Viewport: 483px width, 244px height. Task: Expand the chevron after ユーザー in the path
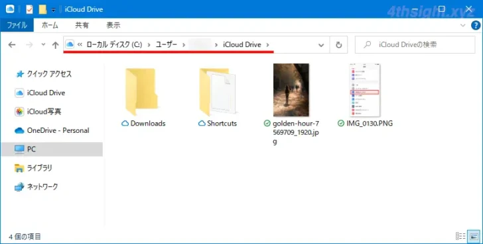tap(184, 45)
